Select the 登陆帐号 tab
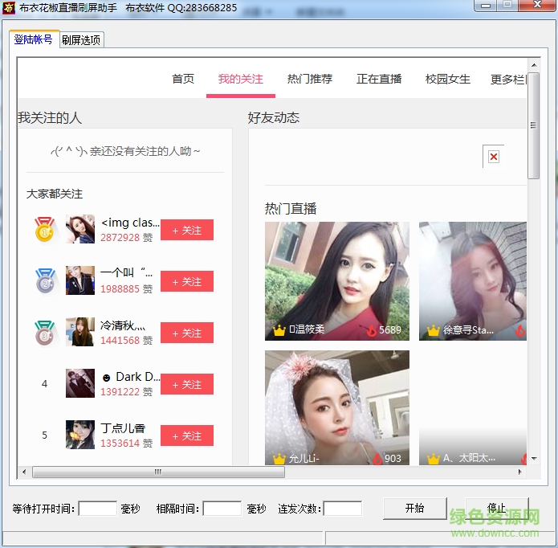 click(x=34, y=39)
